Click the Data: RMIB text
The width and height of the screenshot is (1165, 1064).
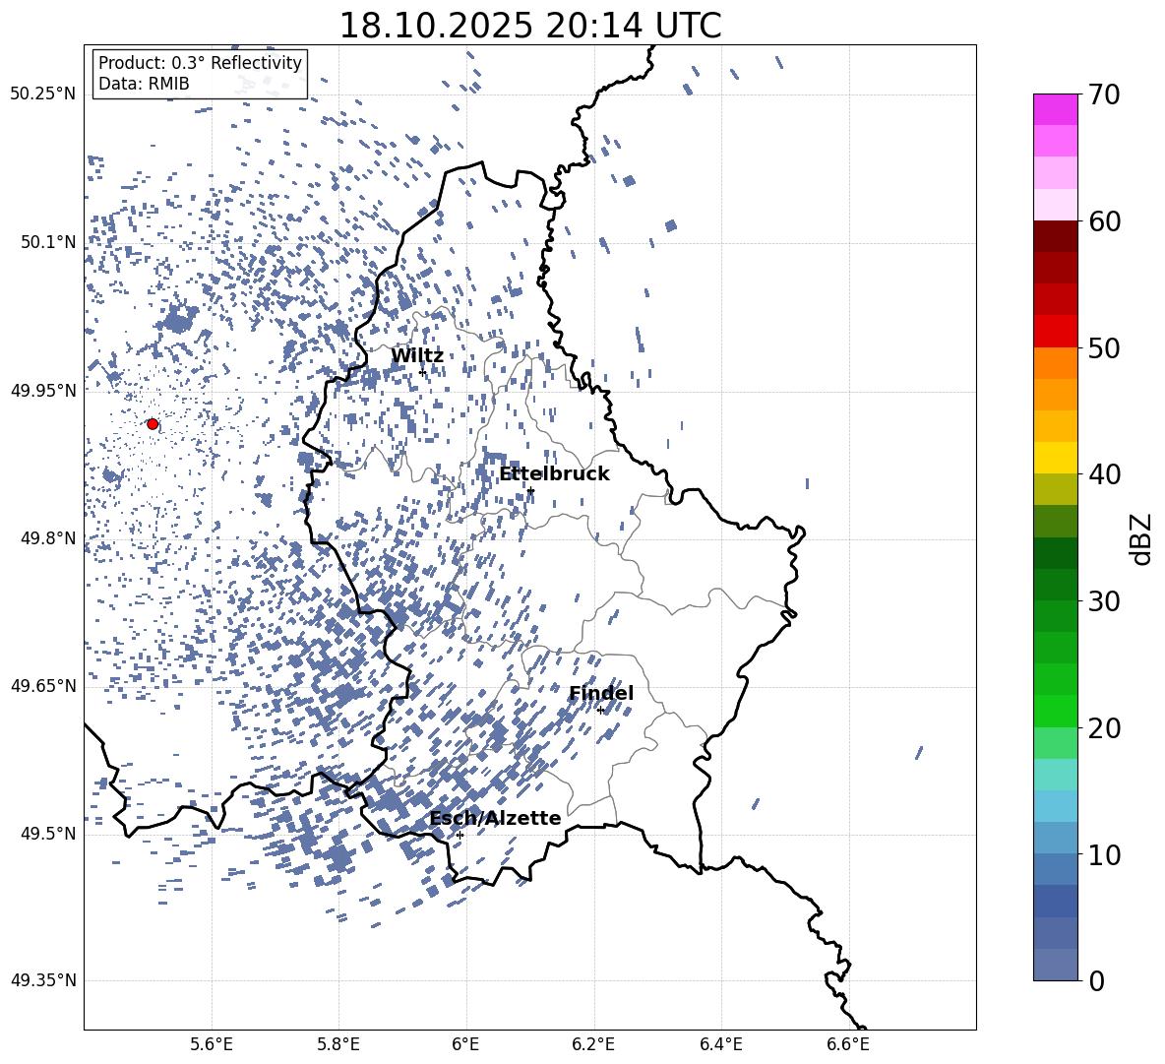(x=144, y=84)
